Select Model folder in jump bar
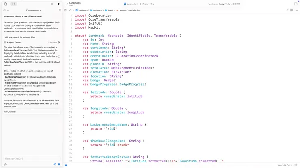This screenshot has width=300, height=168. point(109,10)
